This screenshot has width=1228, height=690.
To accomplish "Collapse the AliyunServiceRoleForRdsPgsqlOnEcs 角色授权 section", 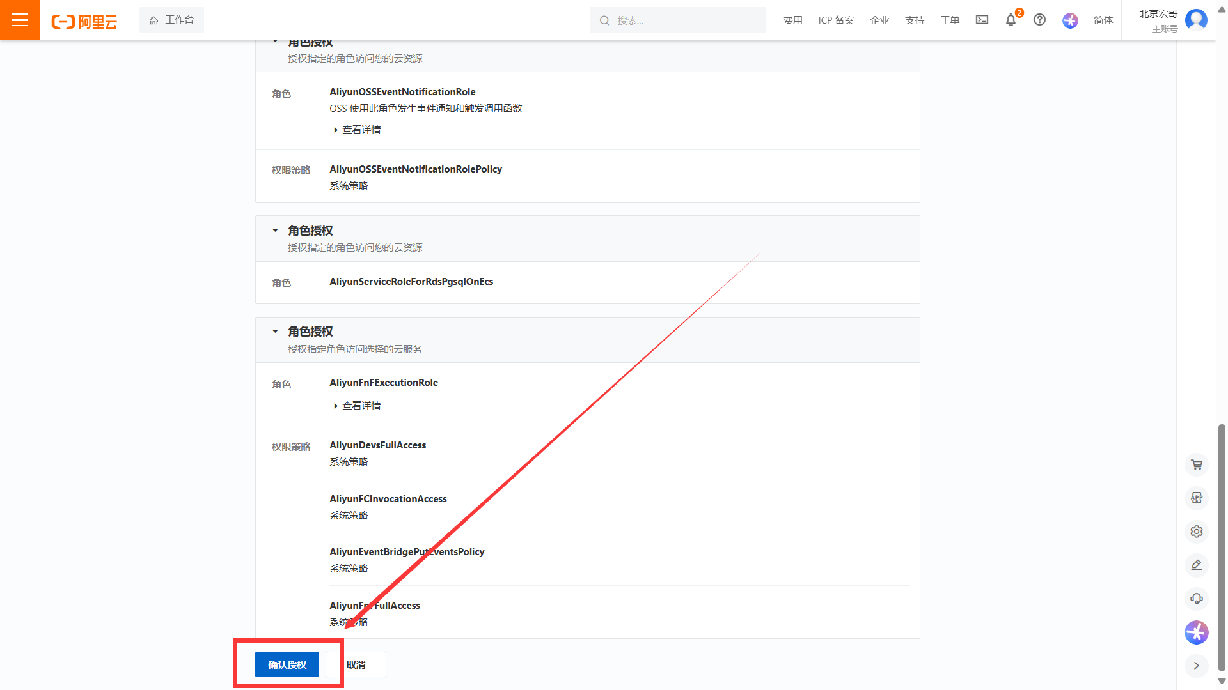I will pyautogui.click(x=275, y=230).
